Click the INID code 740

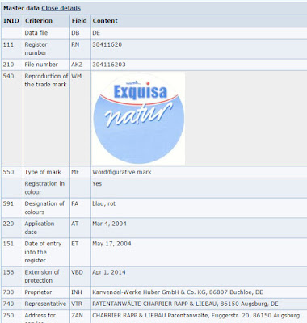(8, 304)
